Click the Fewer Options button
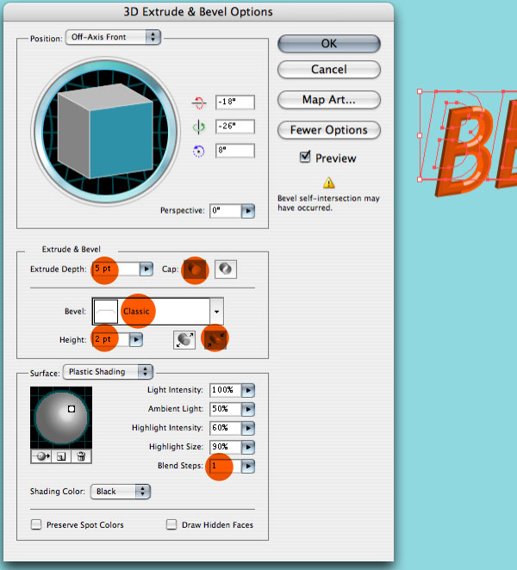This screenshot has width=517, height=570. point(329,130)
